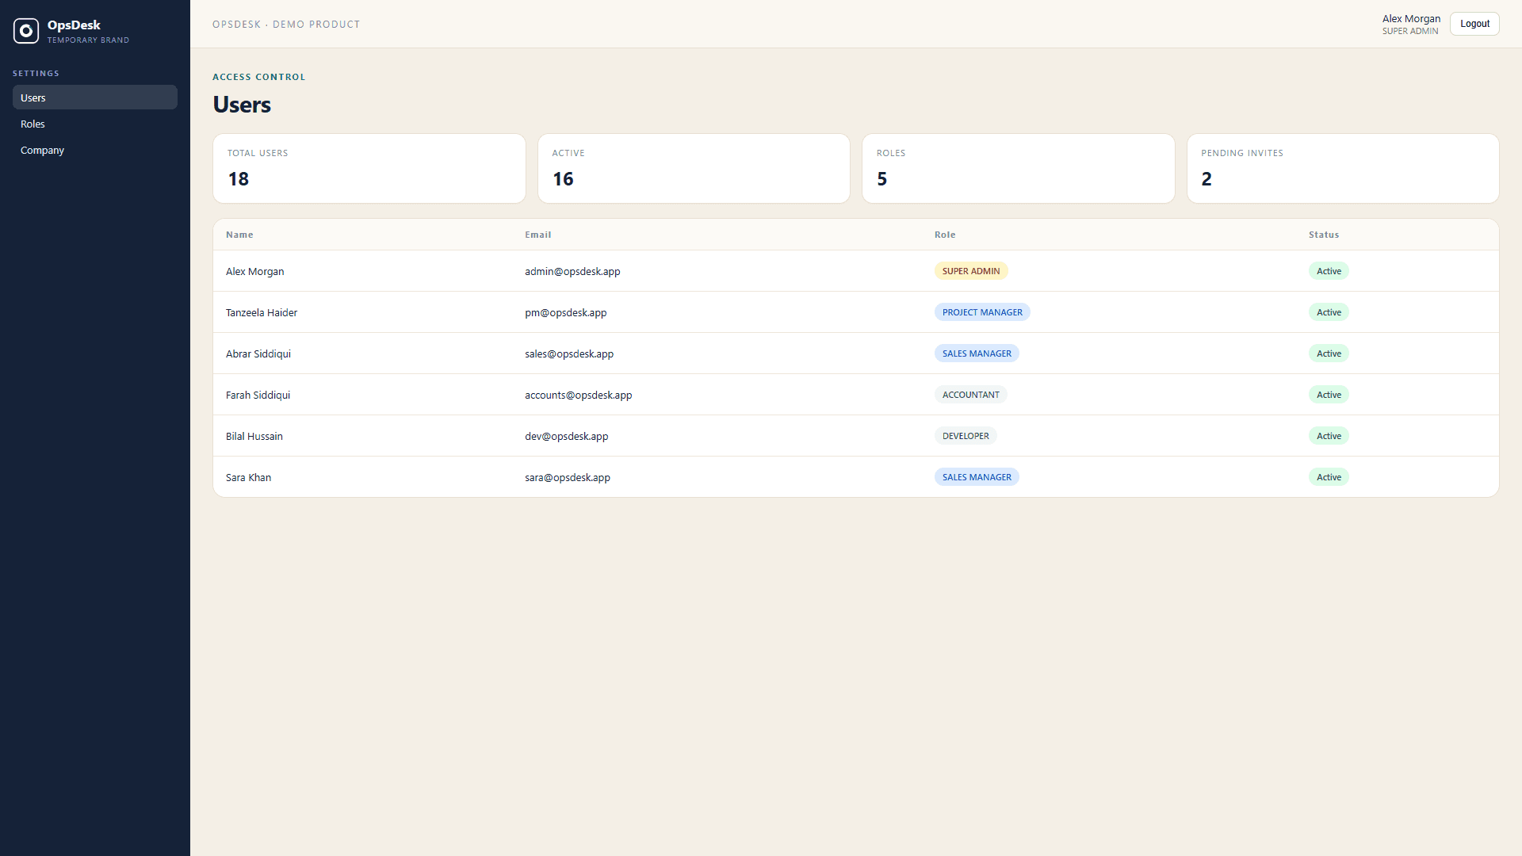The width and height of the screenshot is (1522, 856).
Task: Click Abrar Siddiqui's Active status badge
Action: coord(1329,353)
